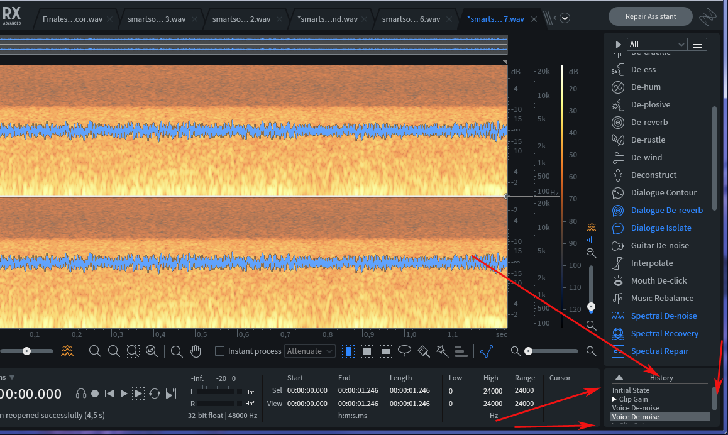Open the Spectral Recovery module

[665, 334]
